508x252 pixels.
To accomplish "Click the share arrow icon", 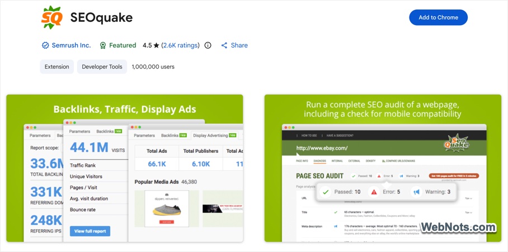I will tap(224, 46).
